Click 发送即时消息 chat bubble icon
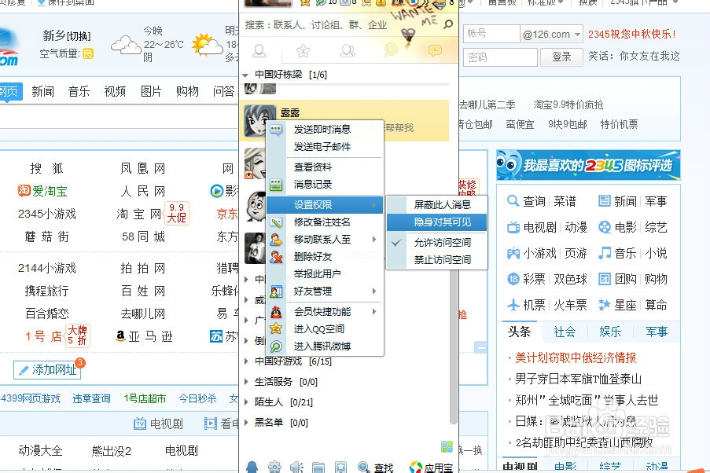This screenshot has width=710, height=473. [276, 130]
